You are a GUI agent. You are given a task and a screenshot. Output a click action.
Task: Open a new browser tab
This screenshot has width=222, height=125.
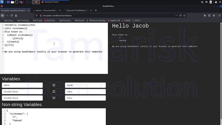tap(96, 10)
